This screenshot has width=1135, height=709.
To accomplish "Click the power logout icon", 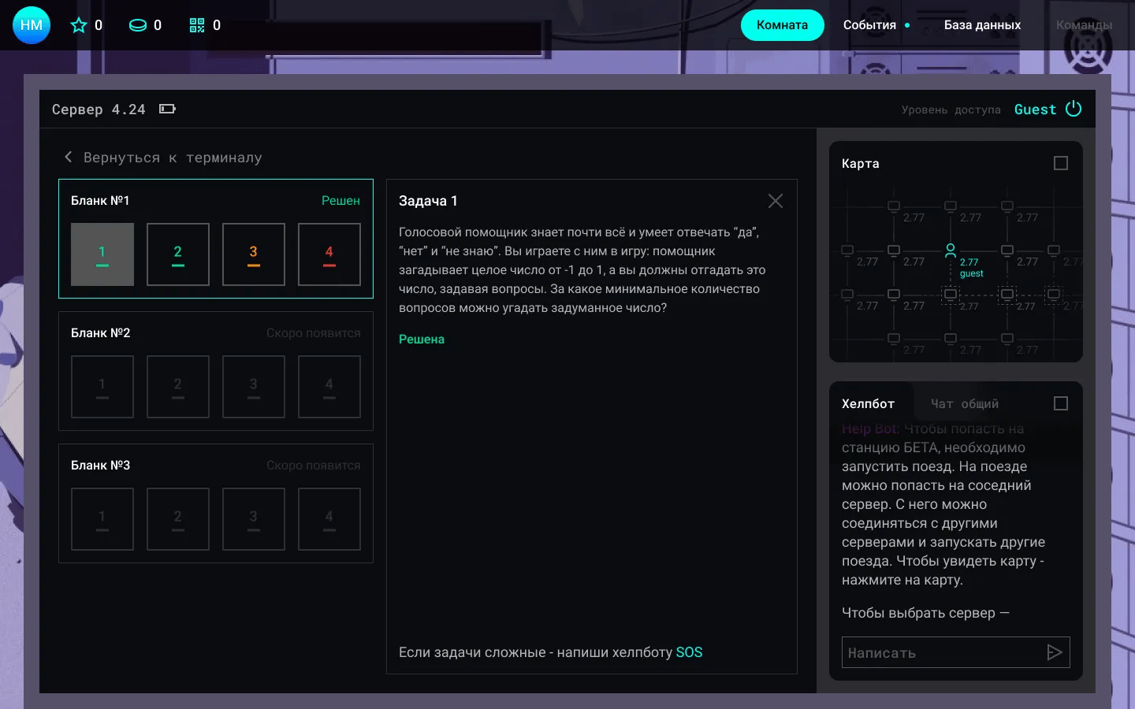I will [x=1074, y=109].
